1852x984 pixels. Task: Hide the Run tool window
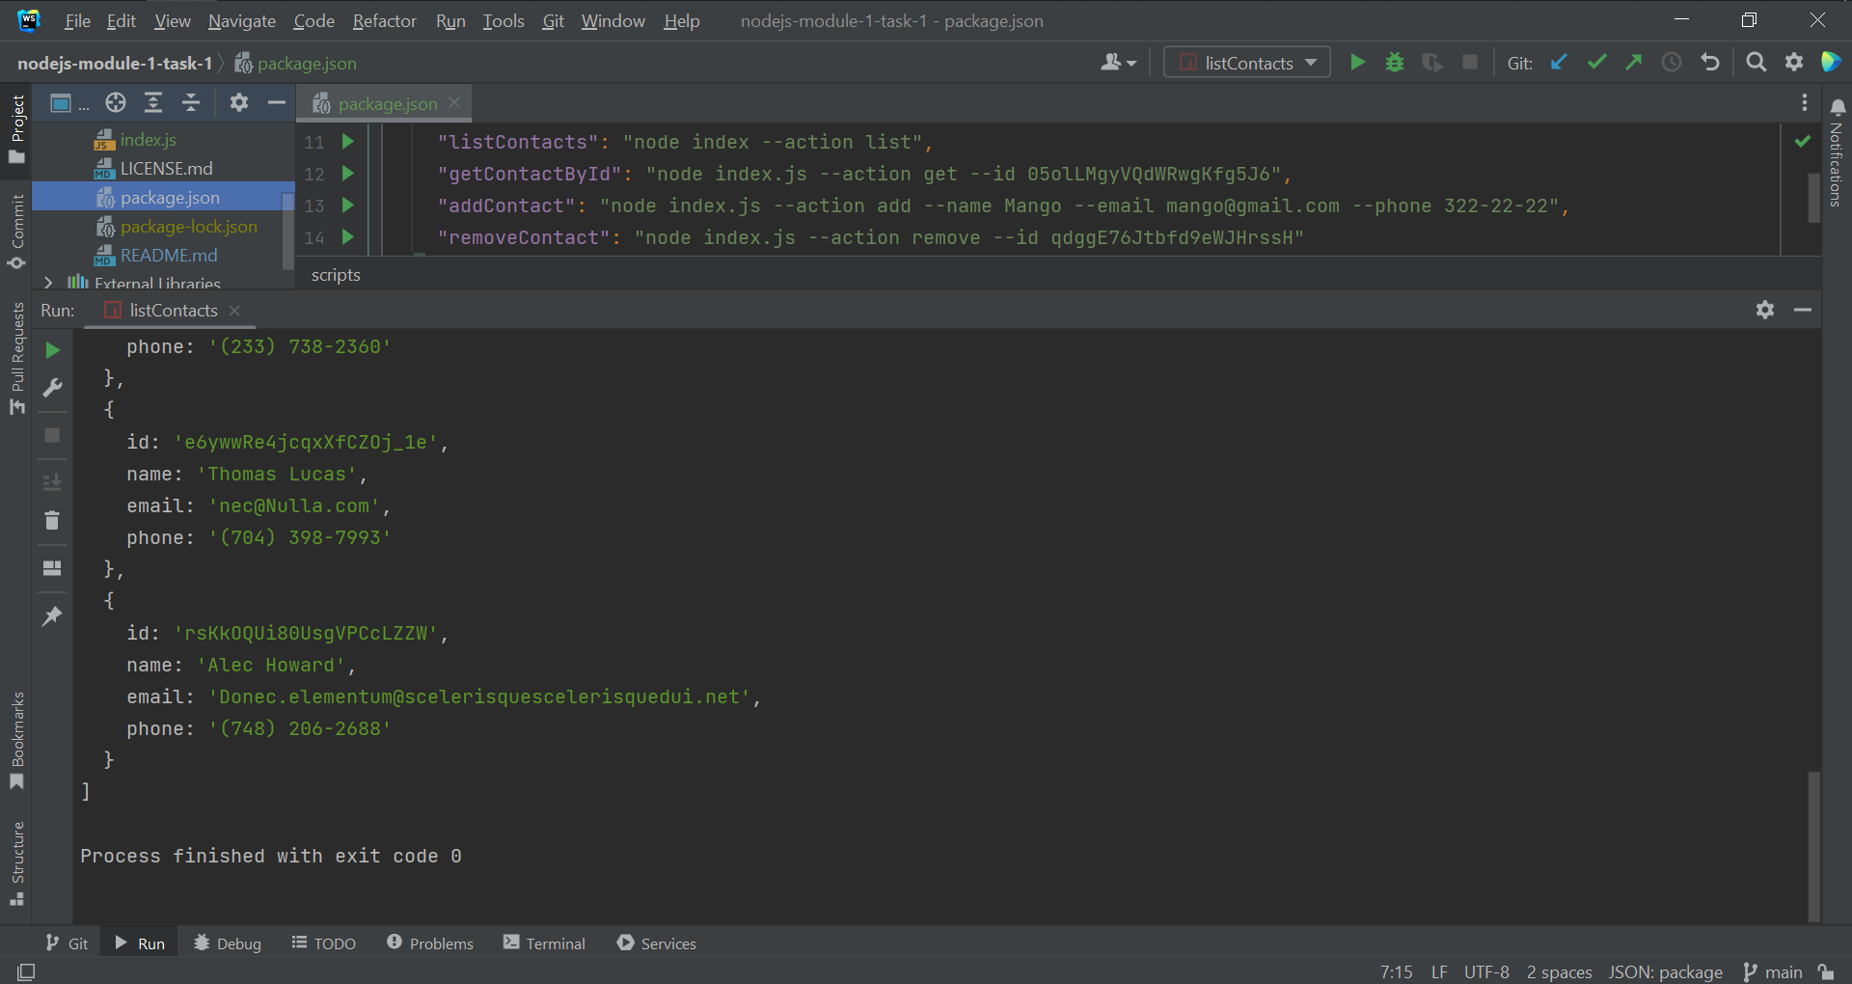[1803, 310]
